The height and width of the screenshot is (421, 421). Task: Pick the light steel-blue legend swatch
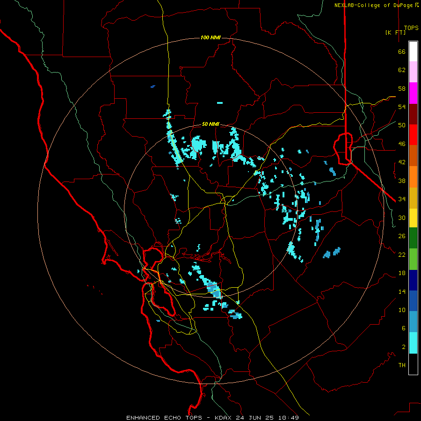click(413, 322)
